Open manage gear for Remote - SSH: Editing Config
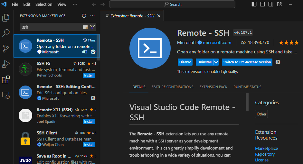Viewport: 303px width, 164px height. click(x=93, y=98)
